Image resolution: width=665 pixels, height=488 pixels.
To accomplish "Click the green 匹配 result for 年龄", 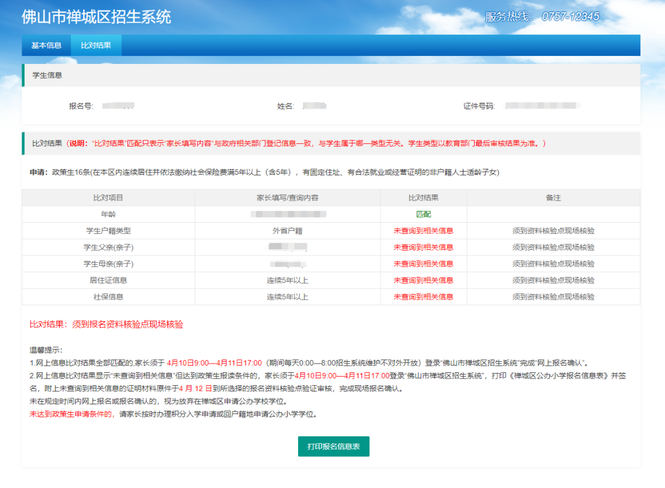I will point(423,214).
